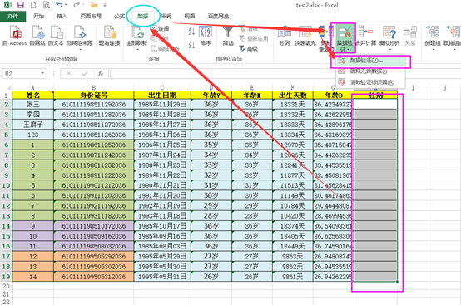The image size is (461, 305).
Task: Click the Undo arrow icon
Action: [59, 5]
